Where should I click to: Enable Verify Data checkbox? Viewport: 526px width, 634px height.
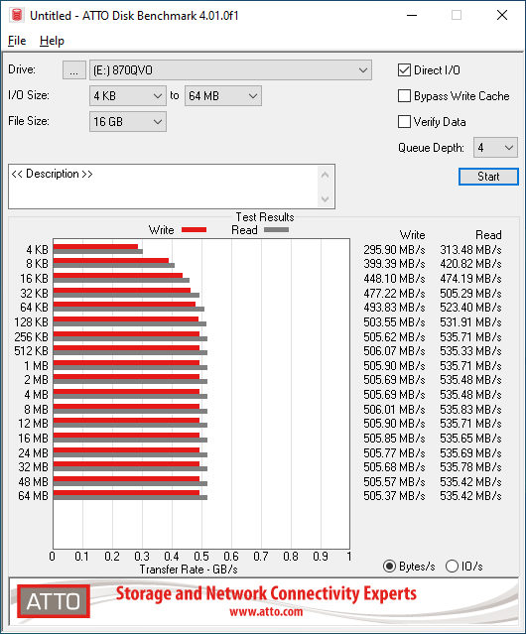[x=404, y=122]
